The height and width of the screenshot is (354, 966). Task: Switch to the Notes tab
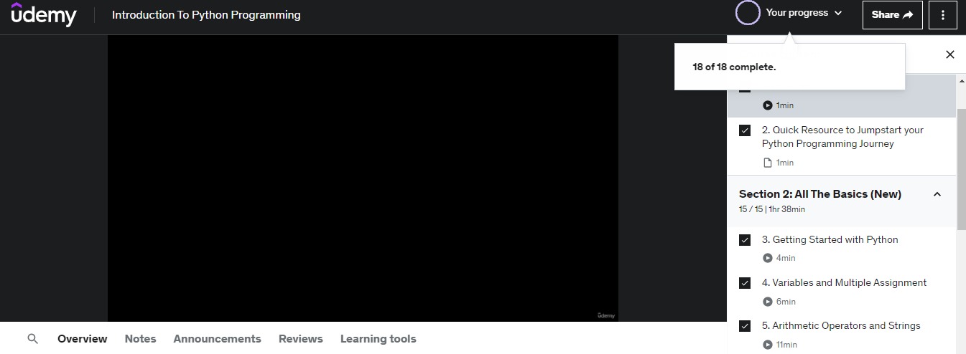click(x=140, y=339)
